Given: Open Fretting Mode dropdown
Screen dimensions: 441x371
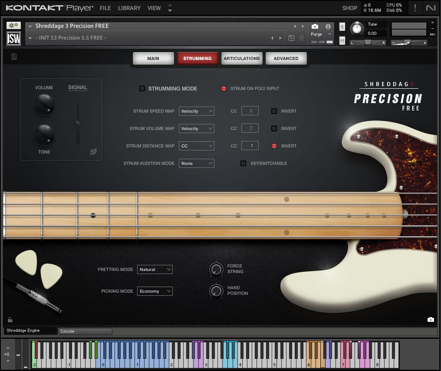Looking at the screenshot, I should pos(155,270).
